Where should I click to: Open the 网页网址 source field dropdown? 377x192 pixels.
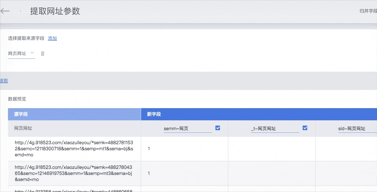click(x=21, y=54)
